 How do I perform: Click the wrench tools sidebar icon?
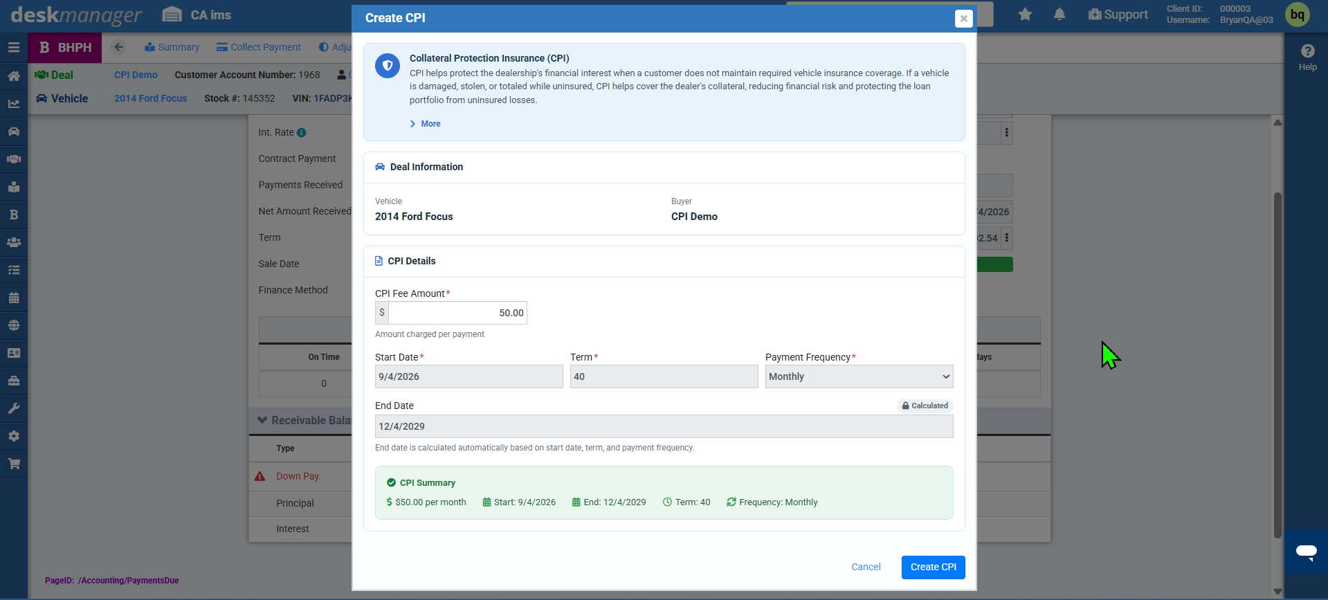pyautogui.click(x=14, y=408)
